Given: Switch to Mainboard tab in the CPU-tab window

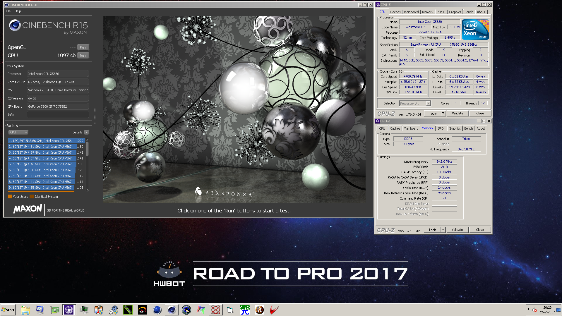Looking at the screenshot, I should tap(411, 12).
